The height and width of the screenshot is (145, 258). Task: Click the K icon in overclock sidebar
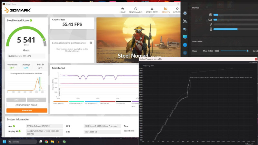pos(185,53)
